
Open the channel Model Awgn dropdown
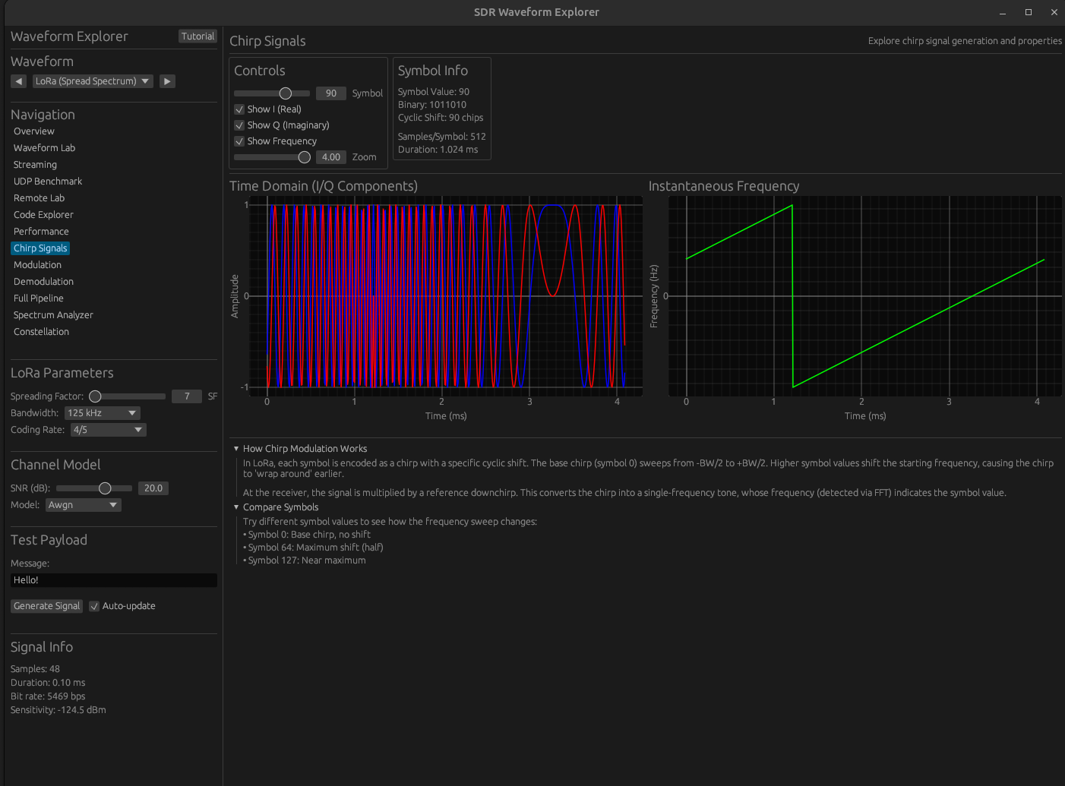click(x=83, y=505)
